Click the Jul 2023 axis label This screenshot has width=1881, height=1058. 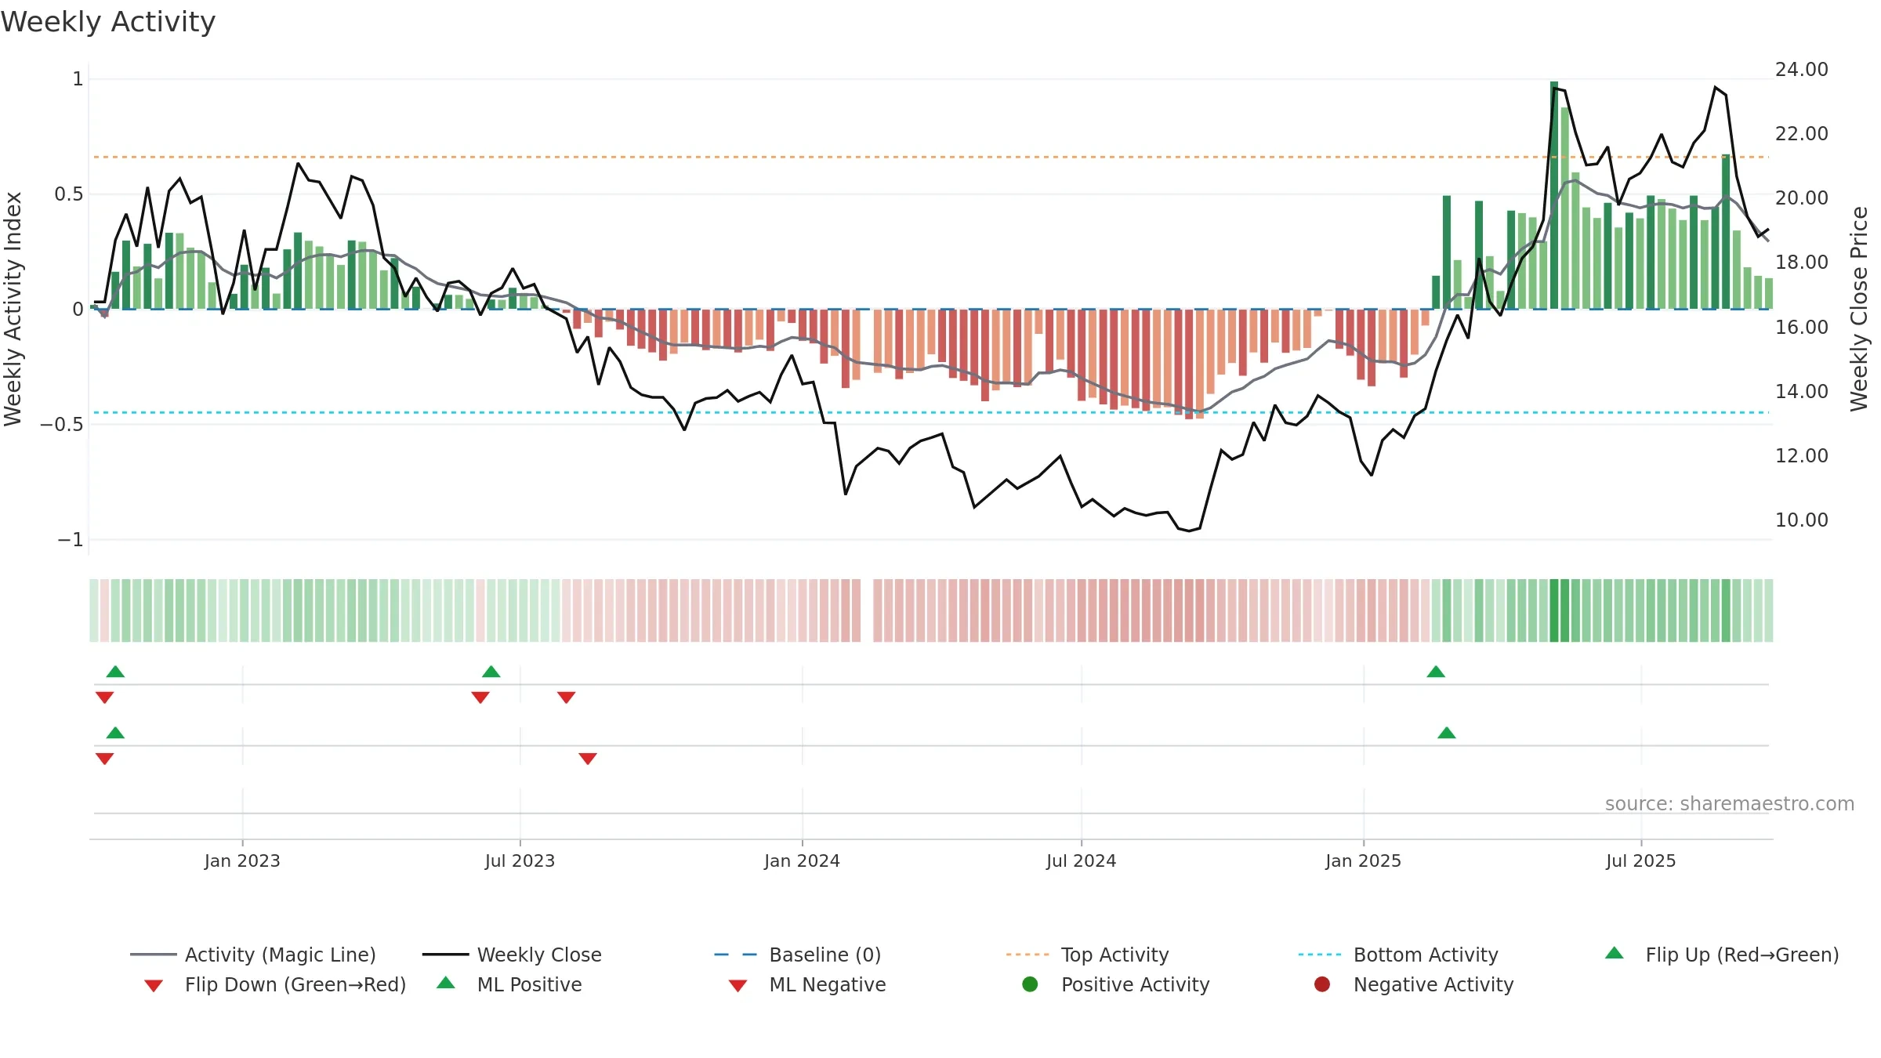[x=520, y=861]
